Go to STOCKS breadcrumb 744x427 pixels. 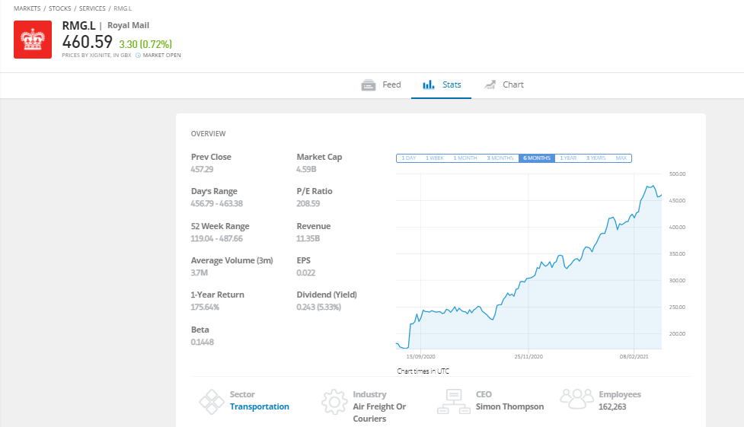point(60,8)
